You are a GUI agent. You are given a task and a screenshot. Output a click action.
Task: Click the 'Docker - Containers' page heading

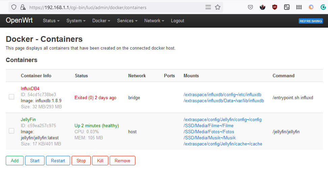[44, 39]
